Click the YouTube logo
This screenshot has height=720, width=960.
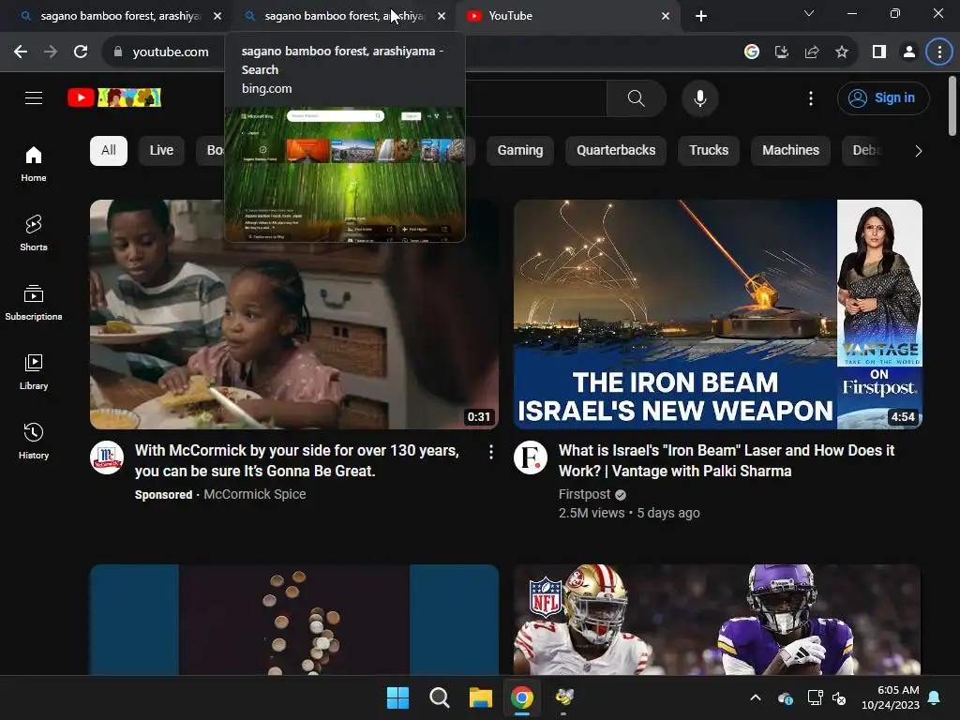114,97
